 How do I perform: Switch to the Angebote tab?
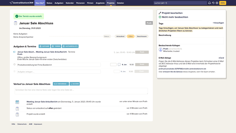pos(100,3)
